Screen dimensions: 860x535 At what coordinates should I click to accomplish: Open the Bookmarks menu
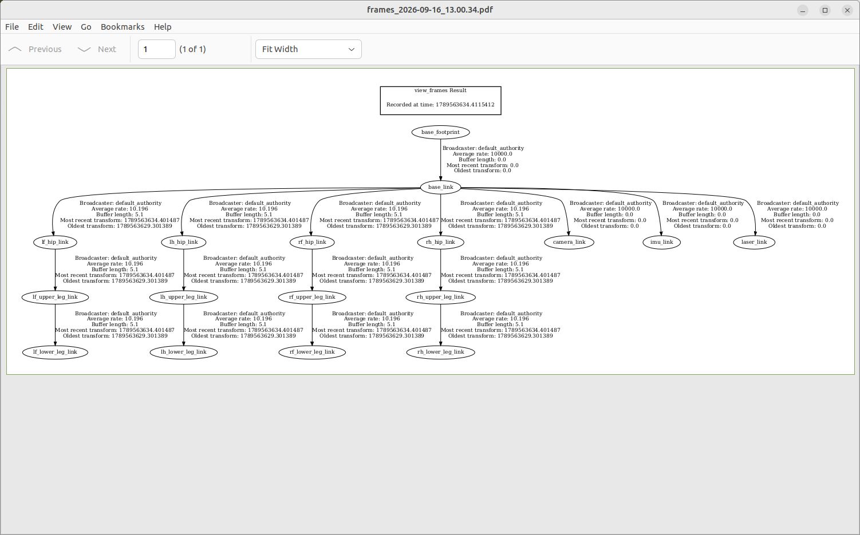coord(123,27)
